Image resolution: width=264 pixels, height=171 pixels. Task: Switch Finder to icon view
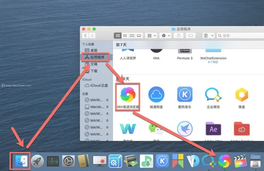point(118,35)
